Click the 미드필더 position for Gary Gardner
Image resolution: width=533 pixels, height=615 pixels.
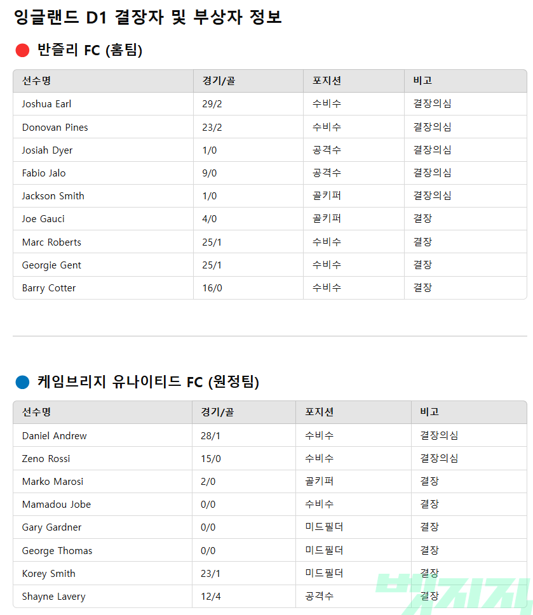coord(324,527)
